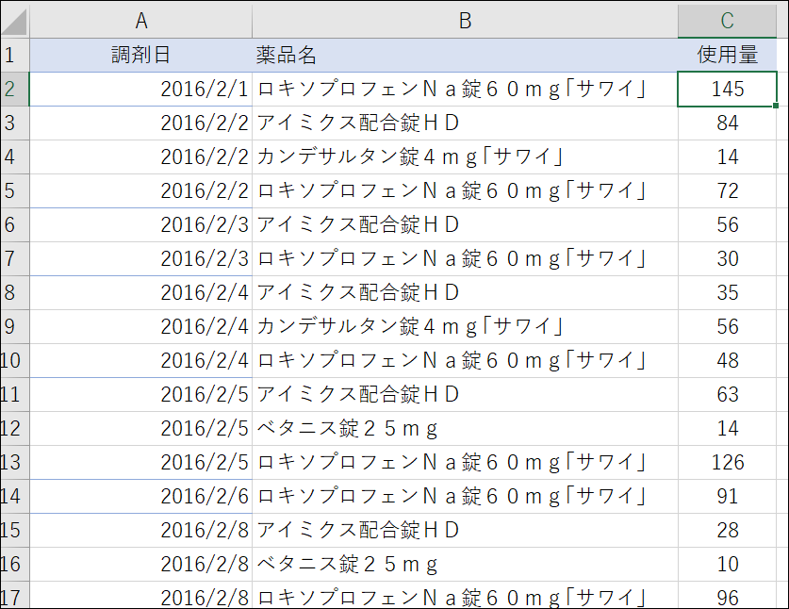
Task: Select usage cell with value 10
Action: [727, 564]
